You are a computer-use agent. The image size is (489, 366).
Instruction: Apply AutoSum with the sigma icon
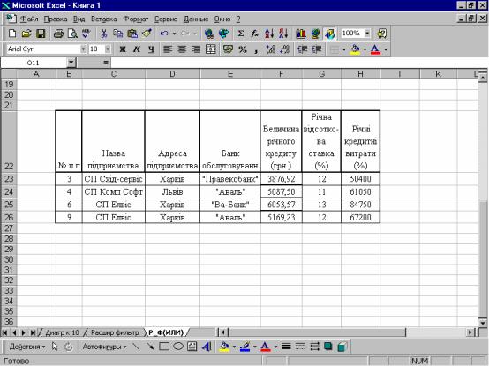241,34
